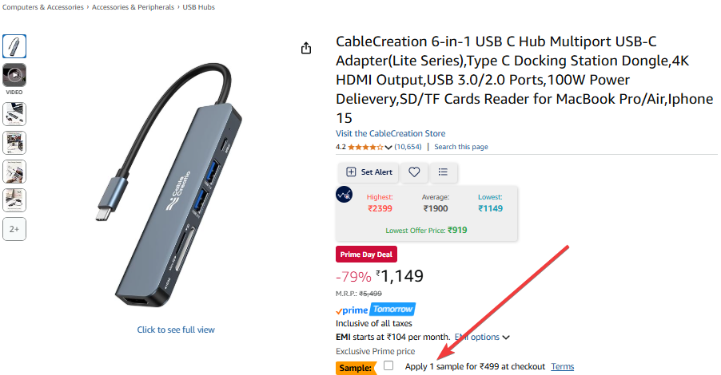This screenshot has height=375, width=721.
Task: Click the star rating icons
Action: click(365, 147)
